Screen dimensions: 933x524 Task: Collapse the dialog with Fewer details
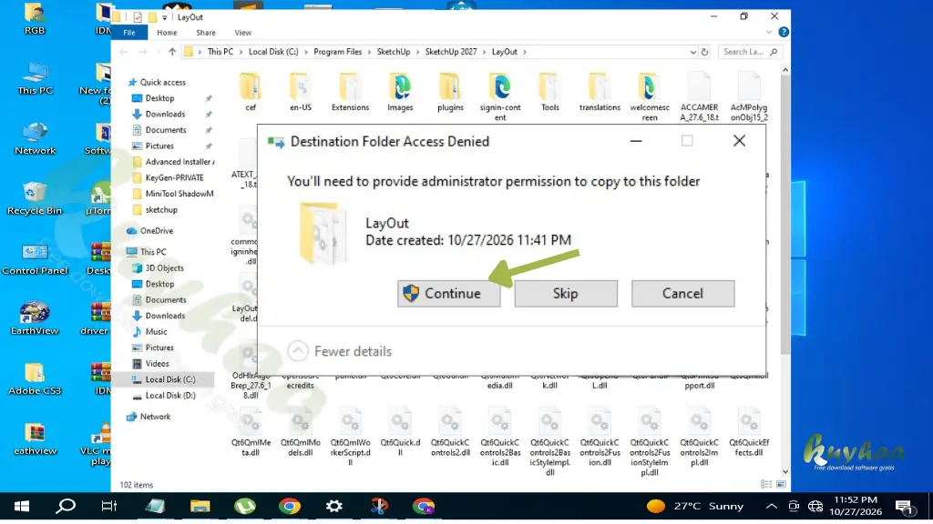pos(341,351)
